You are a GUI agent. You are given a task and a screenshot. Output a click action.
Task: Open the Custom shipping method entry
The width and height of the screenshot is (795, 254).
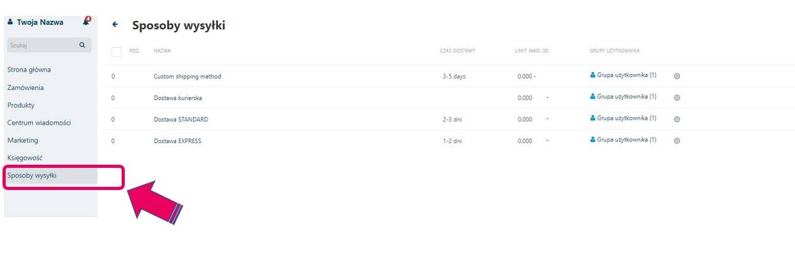pos(188,77)
